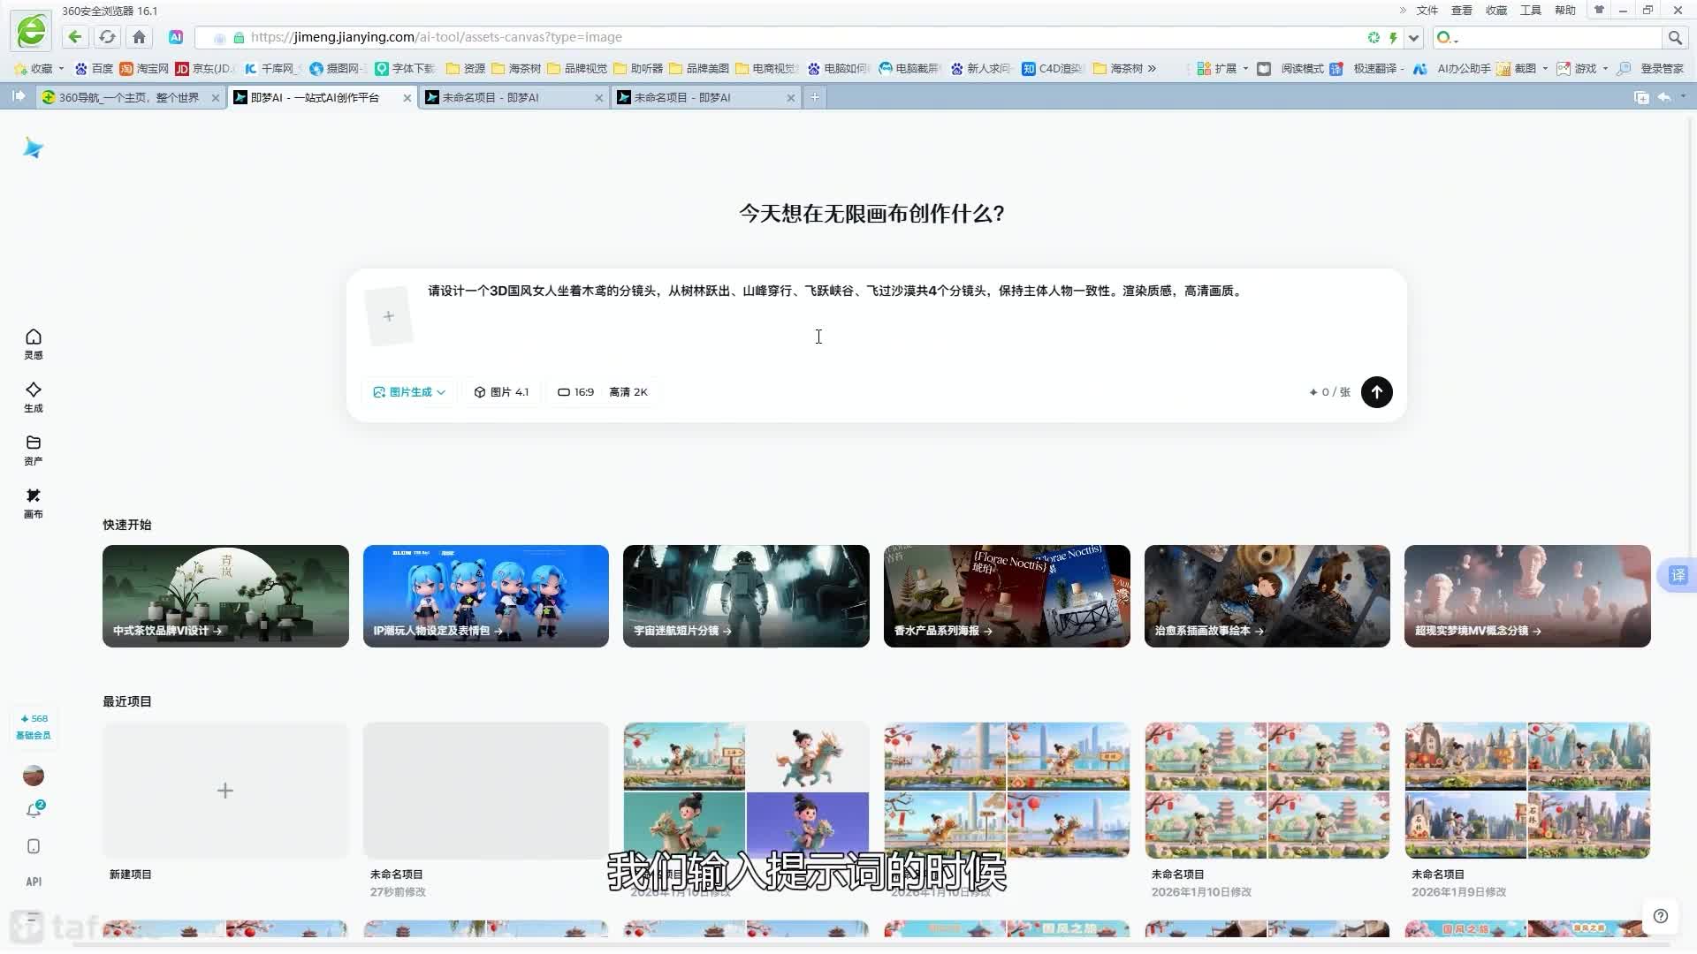Open the 宇宙迷航短片分镜 card
The image size is (1697, 954).
point(746,596)
